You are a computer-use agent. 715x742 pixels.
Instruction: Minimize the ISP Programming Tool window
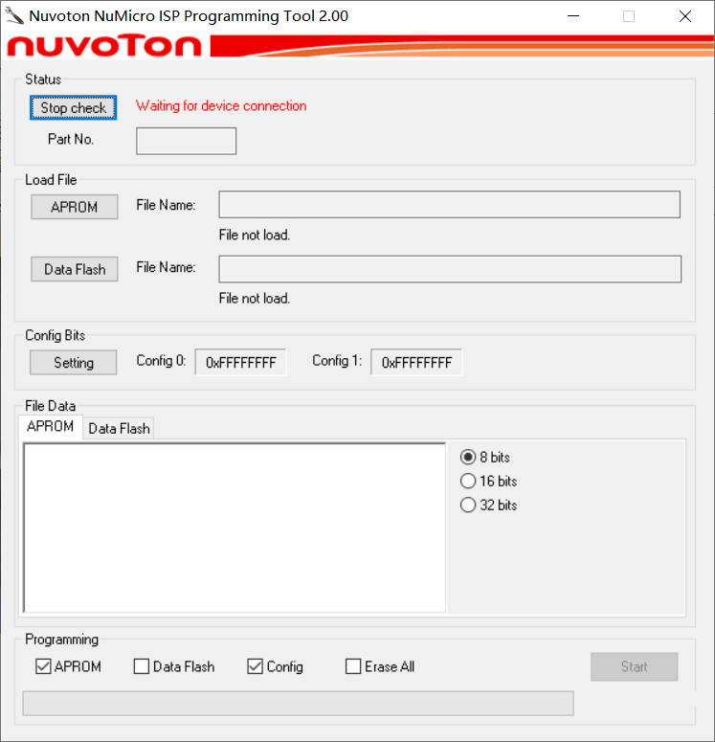pyautogui.click(x=573, y=16)
